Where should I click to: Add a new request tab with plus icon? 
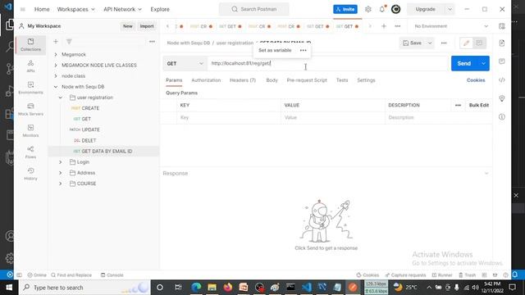pos(384,26)
